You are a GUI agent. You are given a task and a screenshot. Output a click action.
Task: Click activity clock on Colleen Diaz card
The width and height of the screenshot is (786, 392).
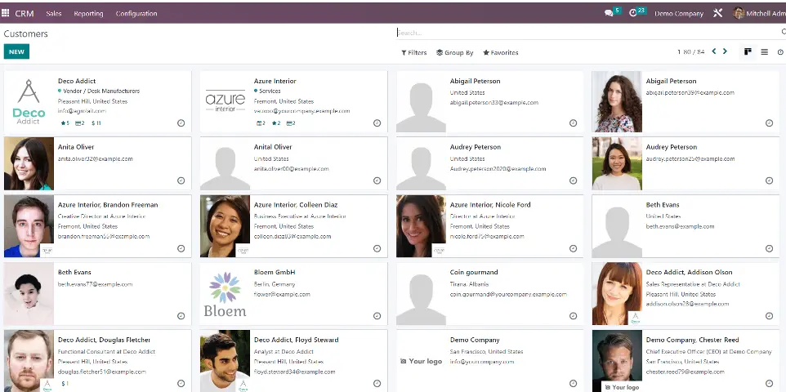[x=377, y=248]
